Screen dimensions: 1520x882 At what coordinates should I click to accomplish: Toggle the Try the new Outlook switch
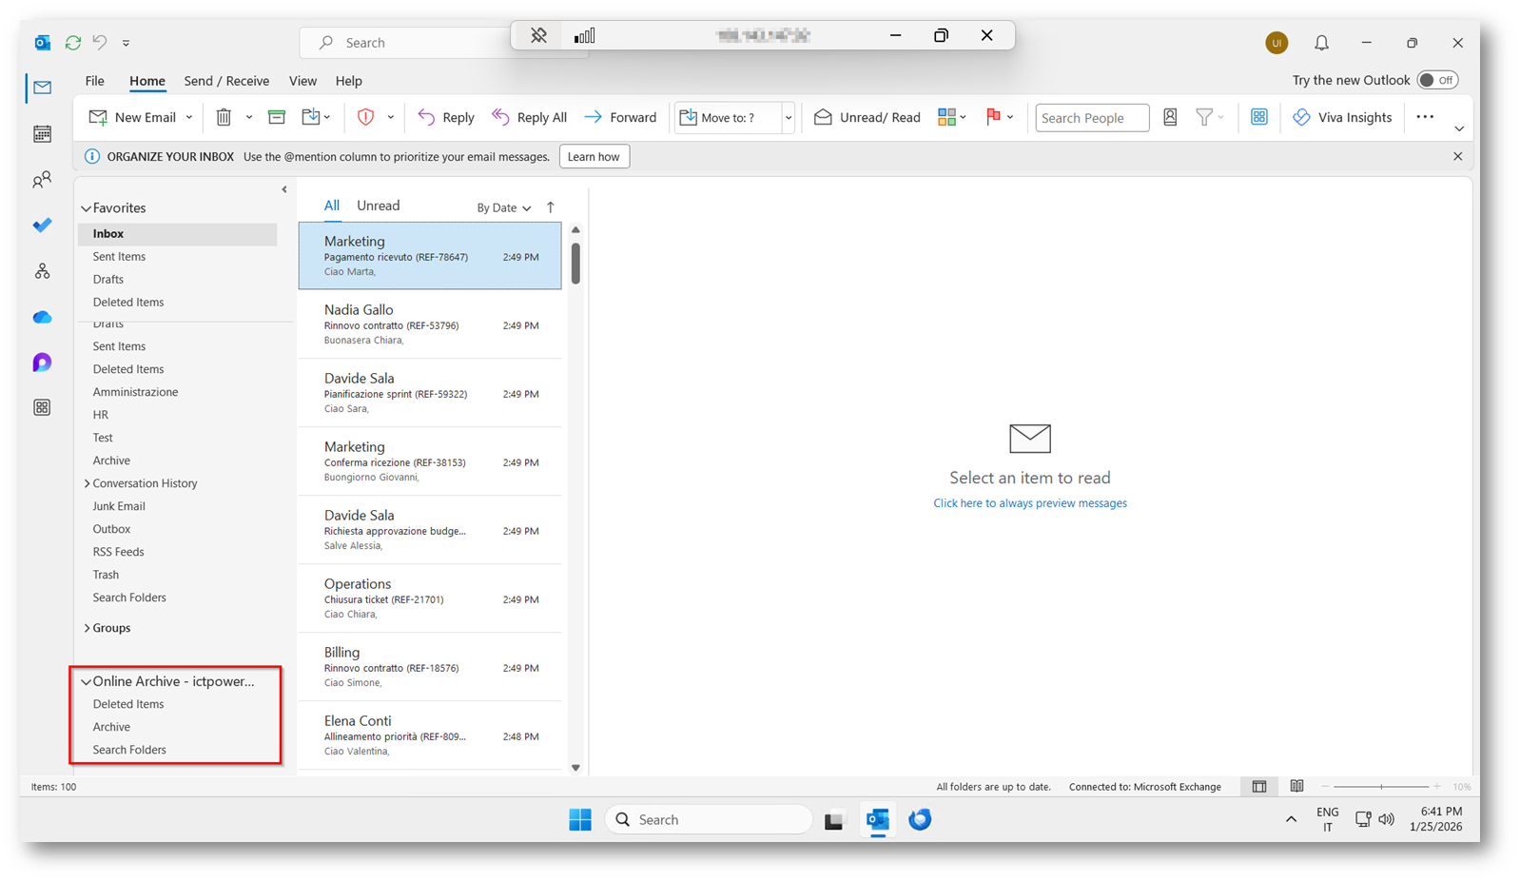pyautogui.click(x=1436, y=81)
